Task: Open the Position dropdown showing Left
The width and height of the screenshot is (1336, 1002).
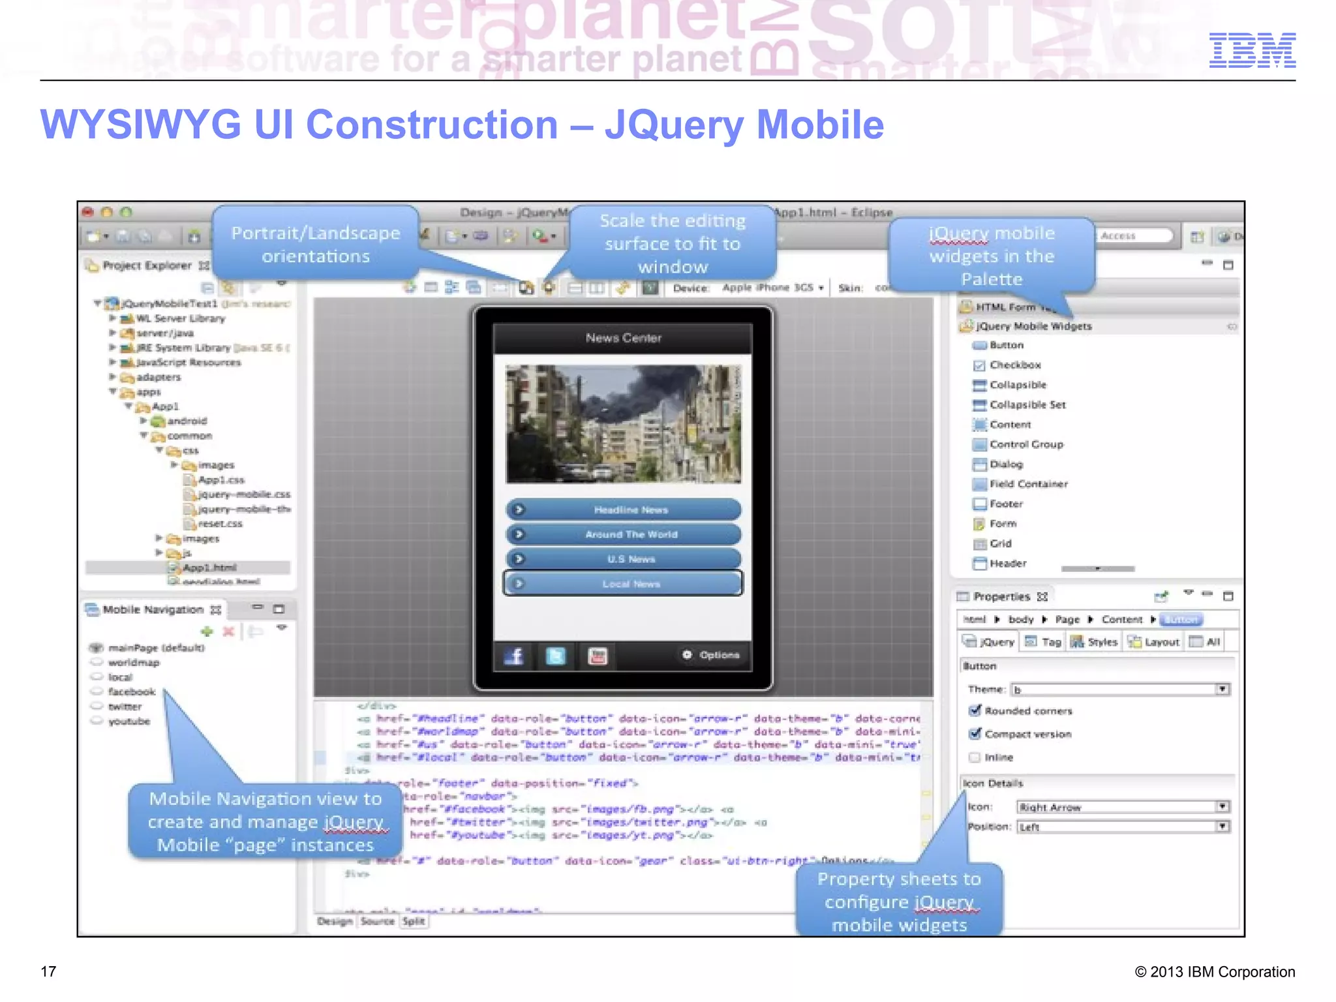Action: [x=1222, y=827]
